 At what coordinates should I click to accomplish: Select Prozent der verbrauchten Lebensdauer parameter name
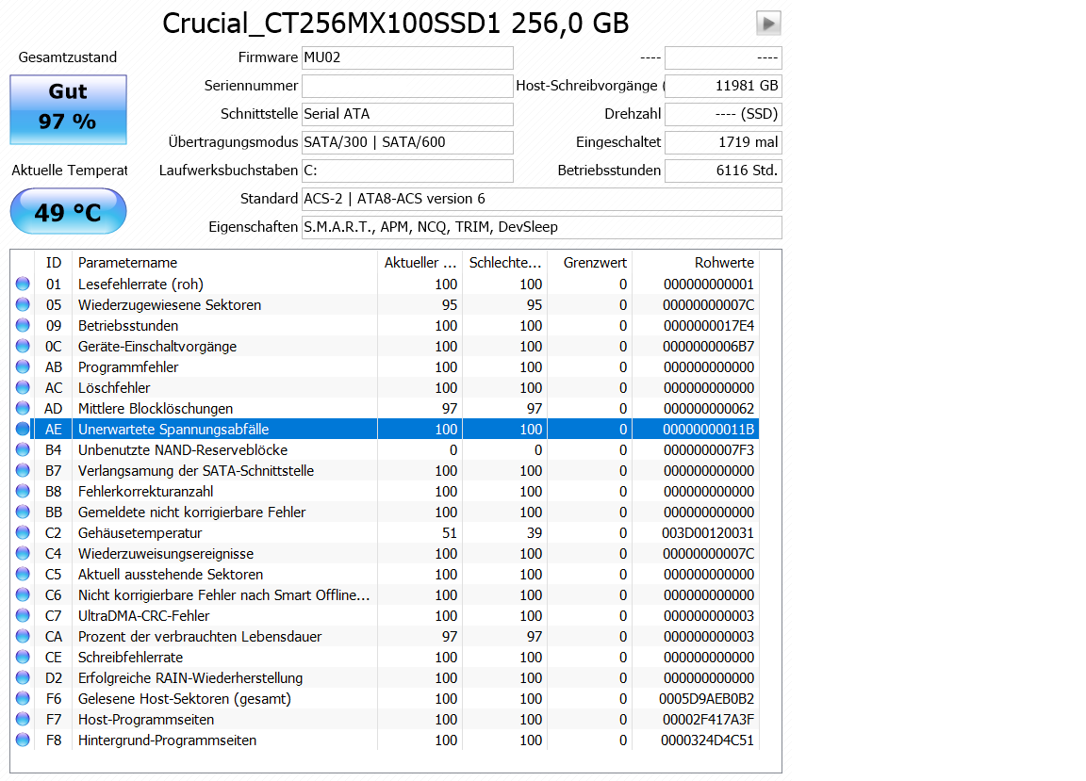click(200, 636)
